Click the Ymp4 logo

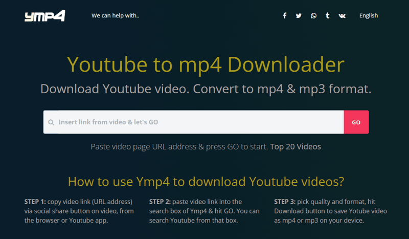(x=45, y=16)
